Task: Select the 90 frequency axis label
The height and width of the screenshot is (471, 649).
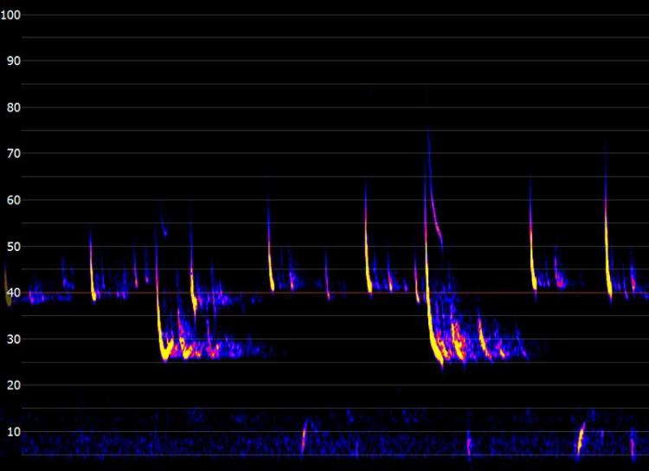Action: [14, 61]
